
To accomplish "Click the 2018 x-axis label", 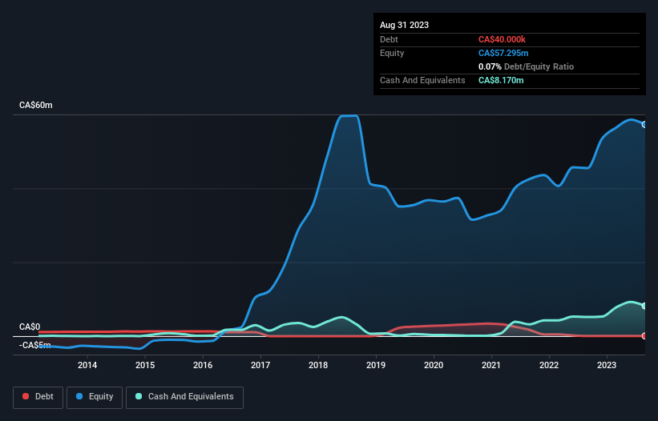I will coord(318,365).
